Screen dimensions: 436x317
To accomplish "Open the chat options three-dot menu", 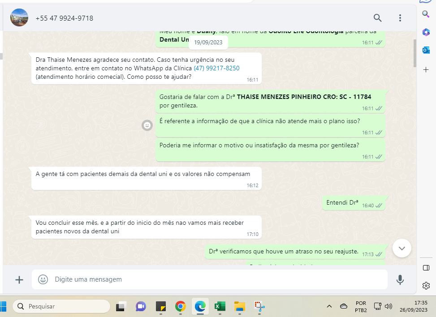I will [400, 18].
